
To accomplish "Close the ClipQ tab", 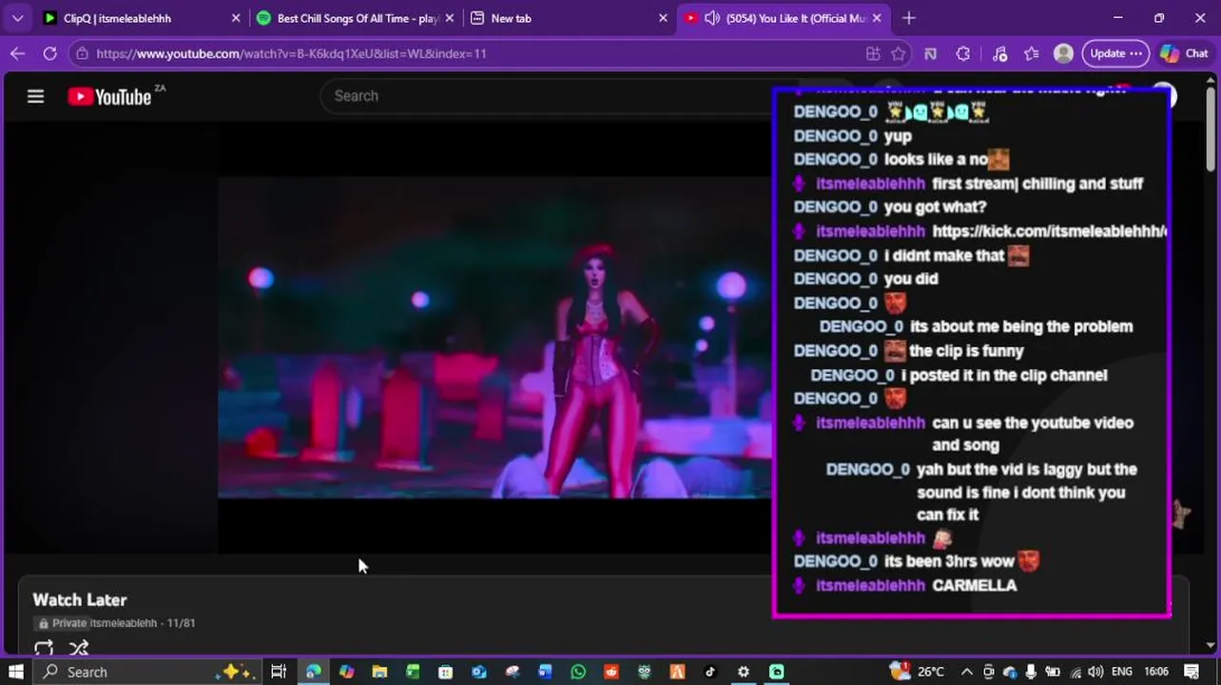I will (236, 18).
